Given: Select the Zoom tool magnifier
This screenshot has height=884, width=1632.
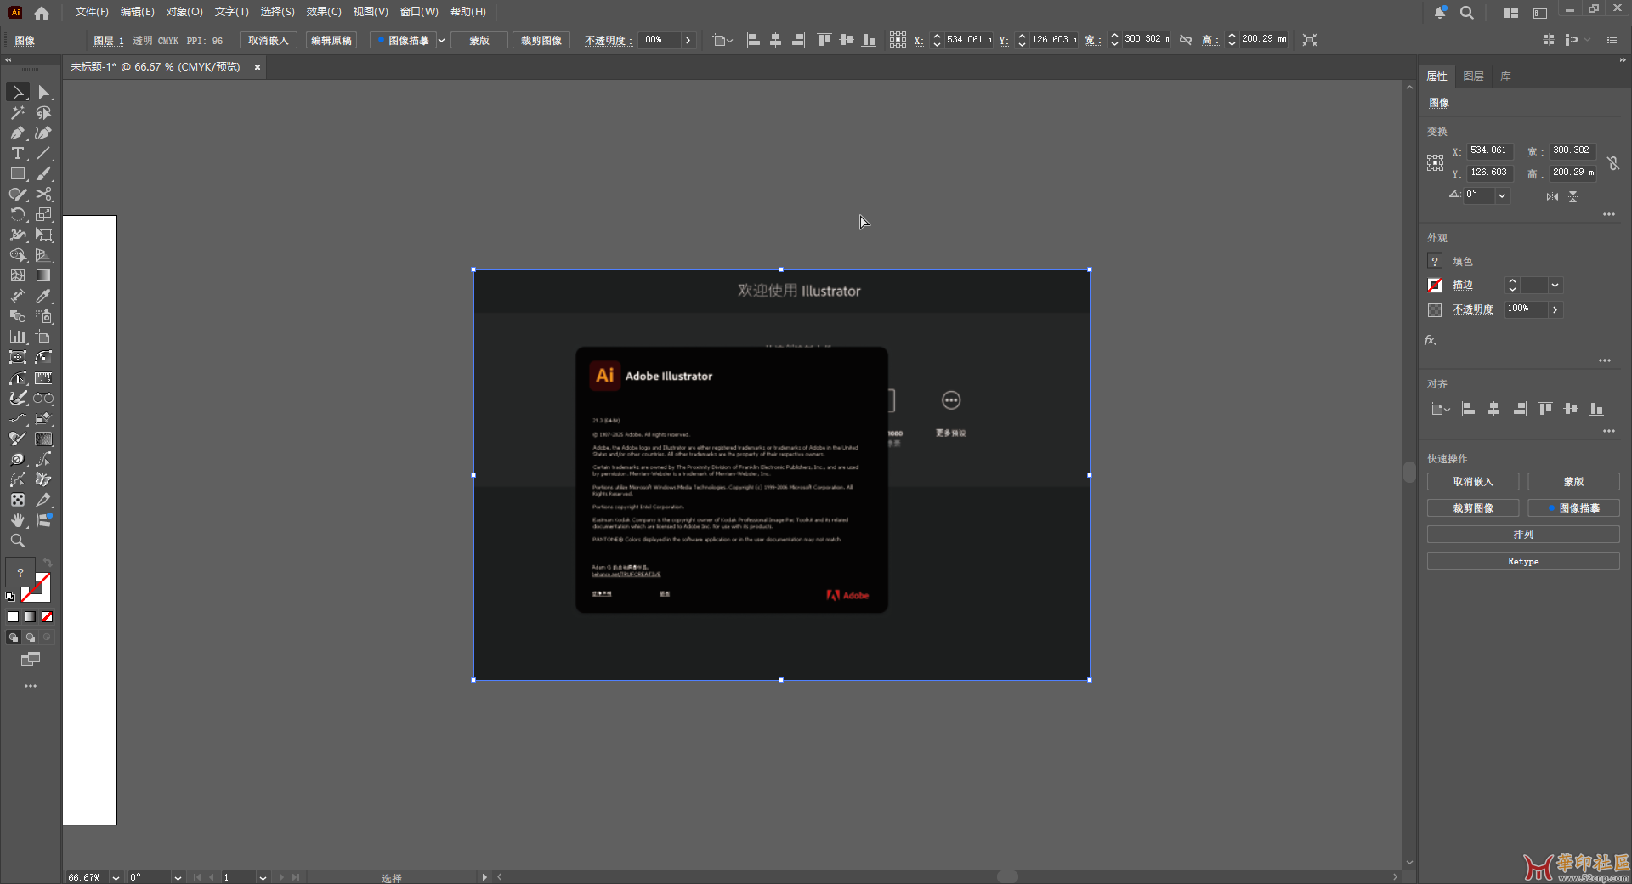Looking at the screenshot, I should [x=18, y=541].
